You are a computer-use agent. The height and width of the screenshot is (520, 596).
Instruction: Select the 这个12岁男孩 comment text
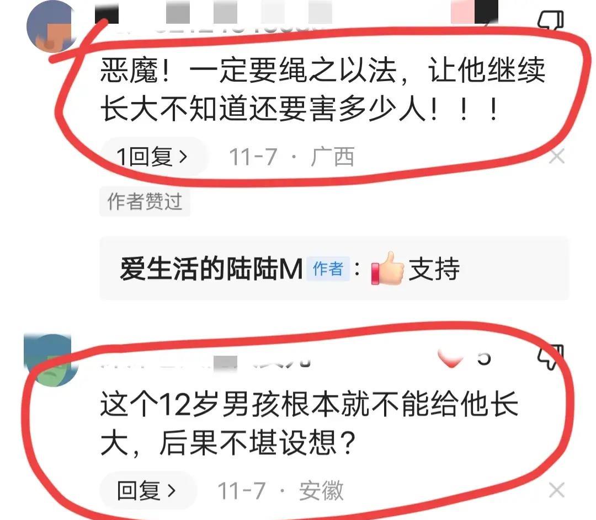[310, 423]
